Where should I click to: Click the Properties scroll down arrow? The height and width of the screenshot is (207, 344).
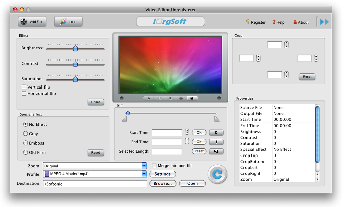(317, 179)
